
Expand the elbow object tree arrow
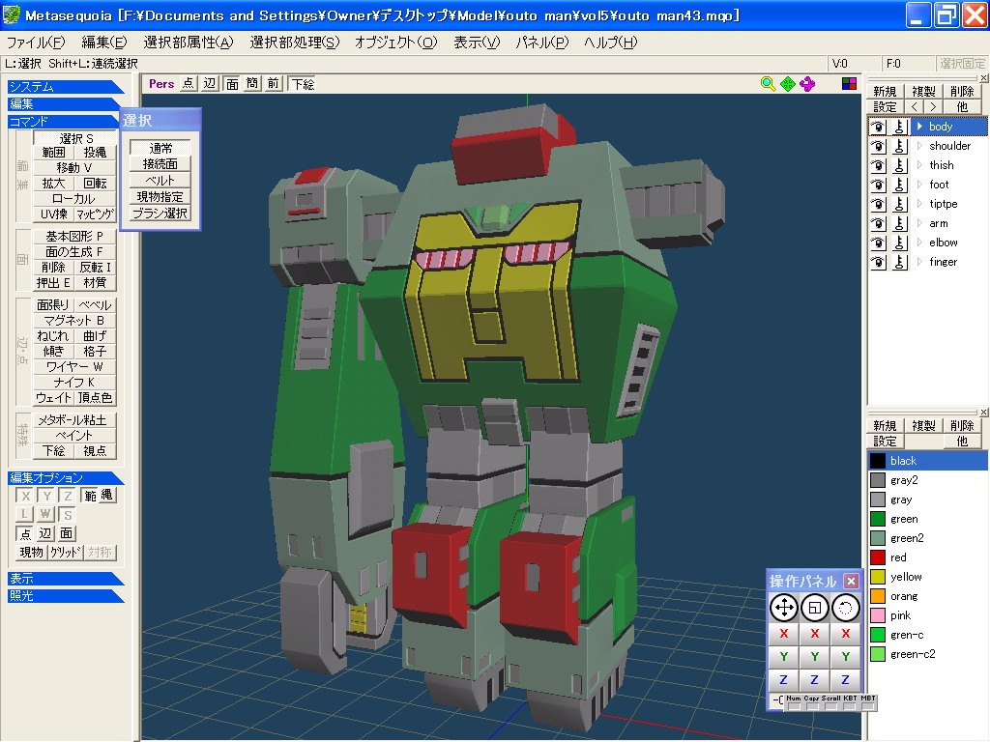coord(920,243)
